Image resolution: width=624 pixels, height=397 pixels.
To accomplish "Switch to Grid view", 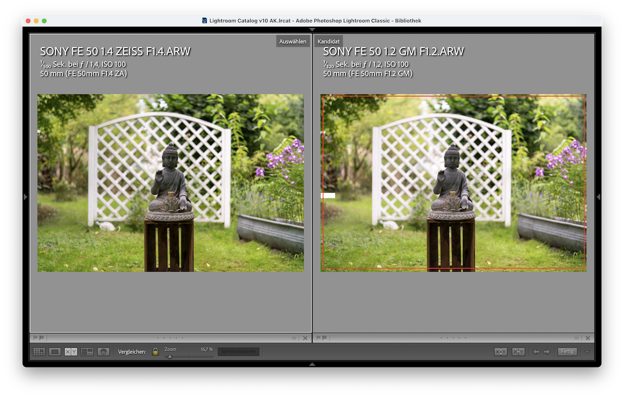I will pyautogui.click(x=39, y=351).
